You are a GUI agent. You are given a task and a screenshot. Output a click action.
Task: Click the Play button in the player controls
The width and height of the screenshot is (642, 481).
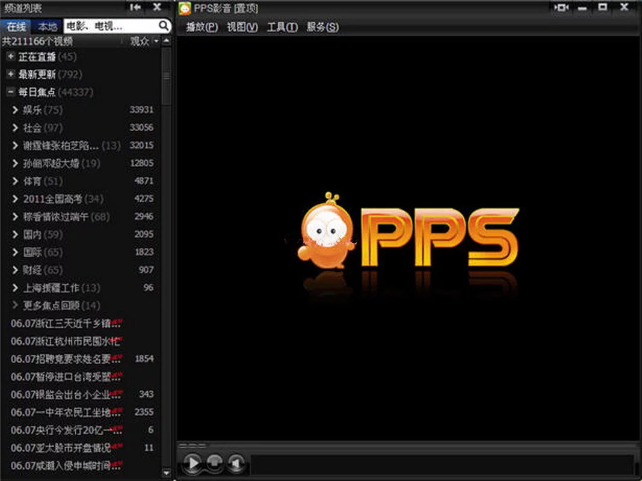coord(193,463)
